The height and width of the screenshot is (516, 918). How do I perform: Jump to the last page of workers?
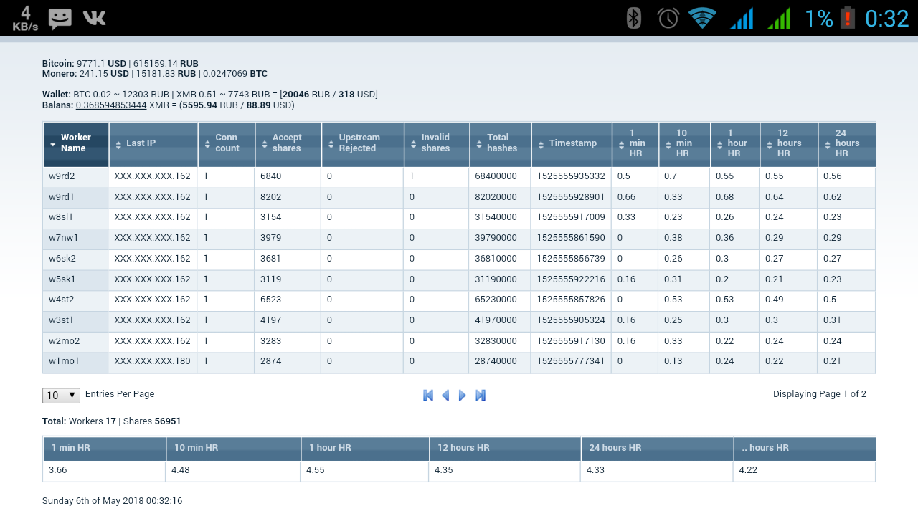[480, 395]
